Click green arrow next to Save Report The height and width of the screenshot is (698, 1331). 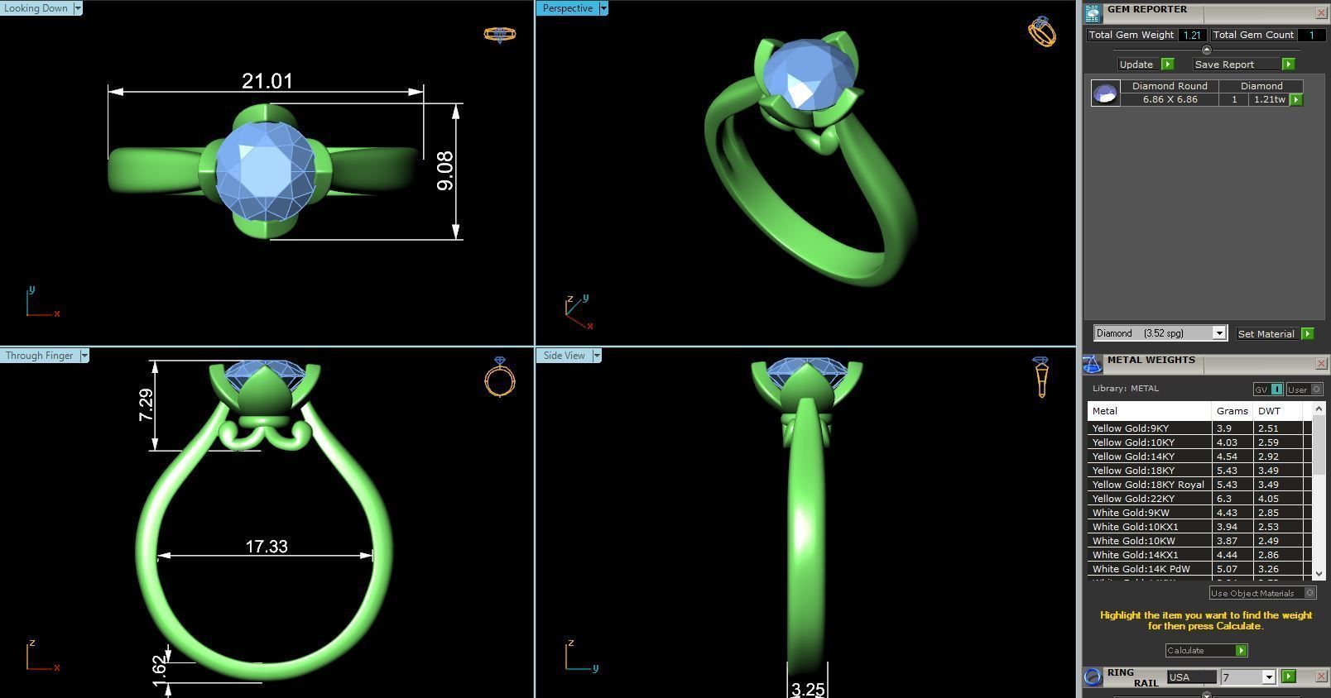(1288, 65)
